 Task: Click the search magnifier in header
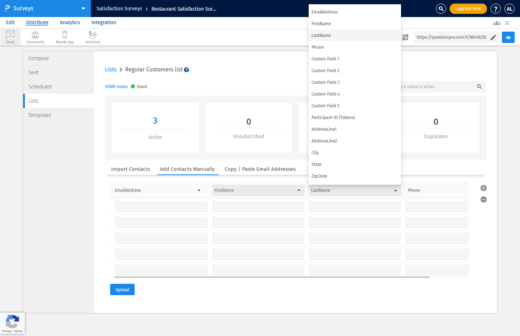coord(441,9)
